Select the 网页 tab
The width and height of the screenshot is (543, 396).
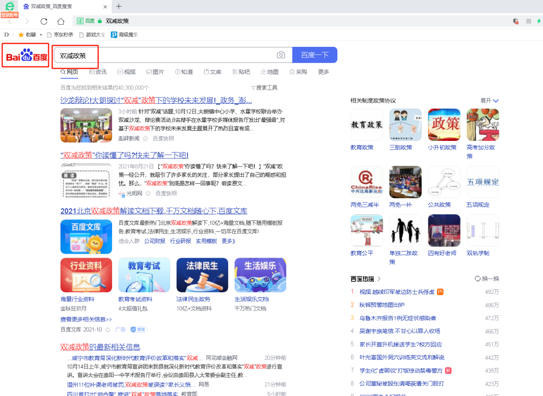69,72
